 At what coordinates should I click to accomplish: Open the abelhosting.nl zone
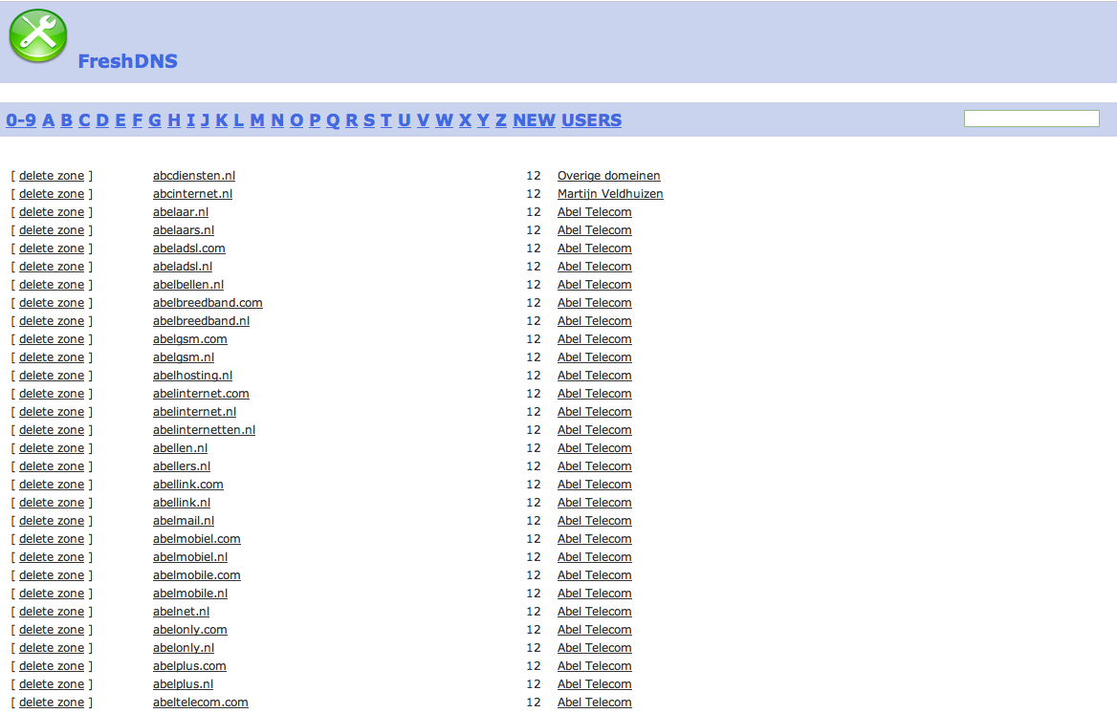click(x=192, y=376)
